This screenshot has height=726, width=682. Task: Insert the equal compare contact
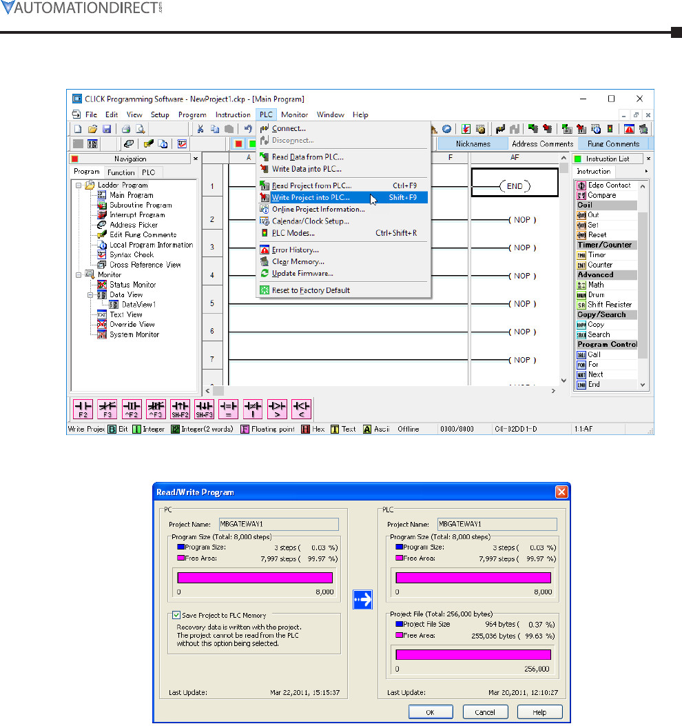pos(228,409)
